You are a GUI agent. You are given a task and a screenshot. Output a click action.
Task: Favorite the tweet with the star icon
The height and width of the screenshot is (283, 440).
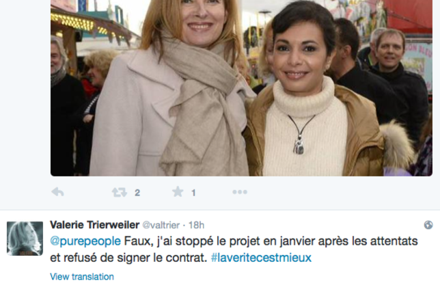178,192
